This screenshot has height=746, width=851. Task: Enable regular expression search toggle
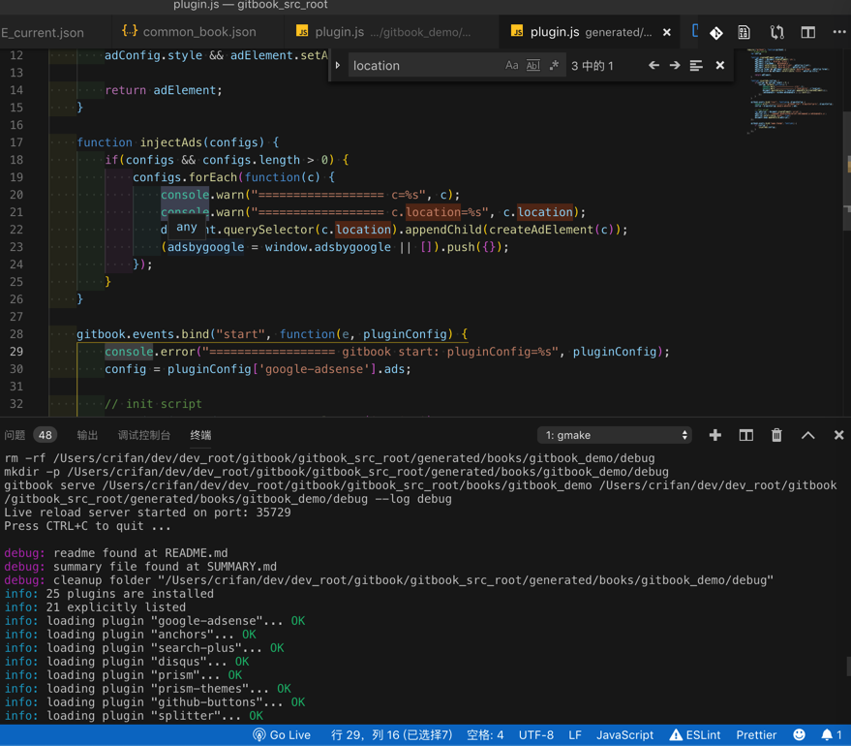[x=554, y=66]
